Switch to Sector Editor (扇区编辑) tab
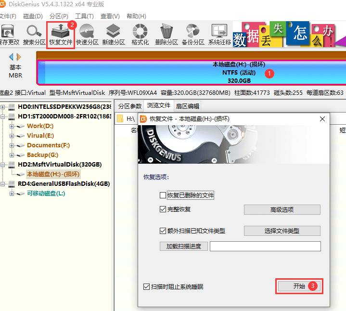The image size is (346, 311). (x=188, y=106)
